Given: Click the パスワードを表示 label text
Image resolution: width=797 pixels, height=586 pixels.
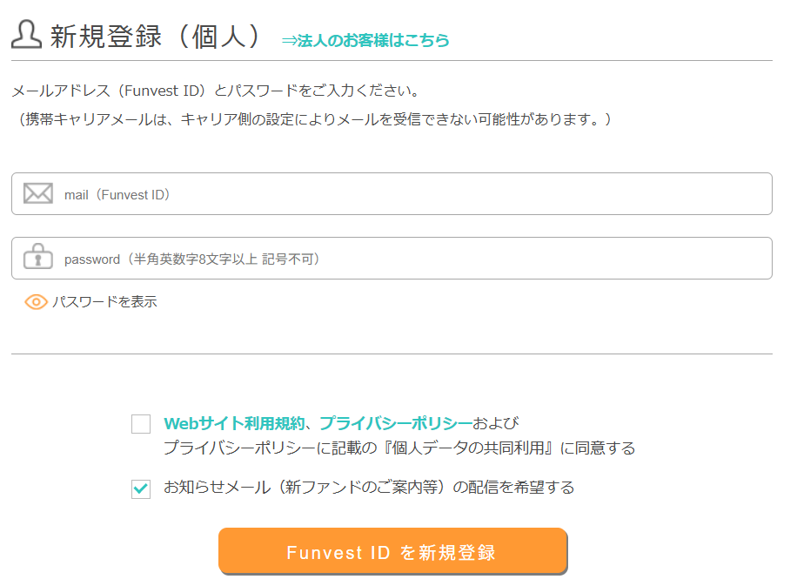Looking at the screenshot, I should point(104,302).
